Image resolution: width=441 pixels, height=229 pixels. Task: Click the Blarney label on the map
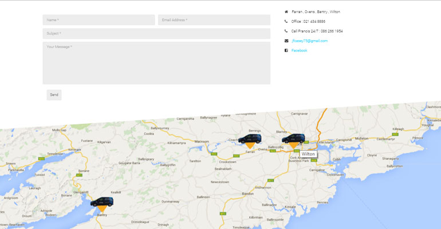281,132
